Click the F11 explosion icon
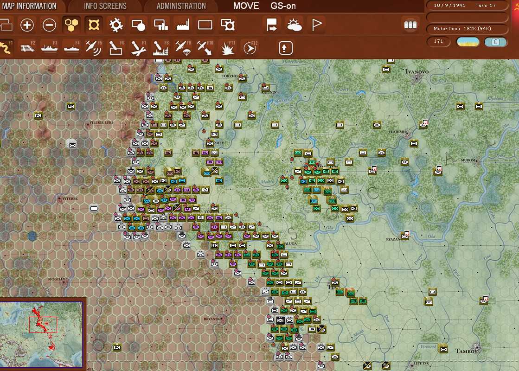The height and width of the screenshot is (371, 519). [228, 48]
